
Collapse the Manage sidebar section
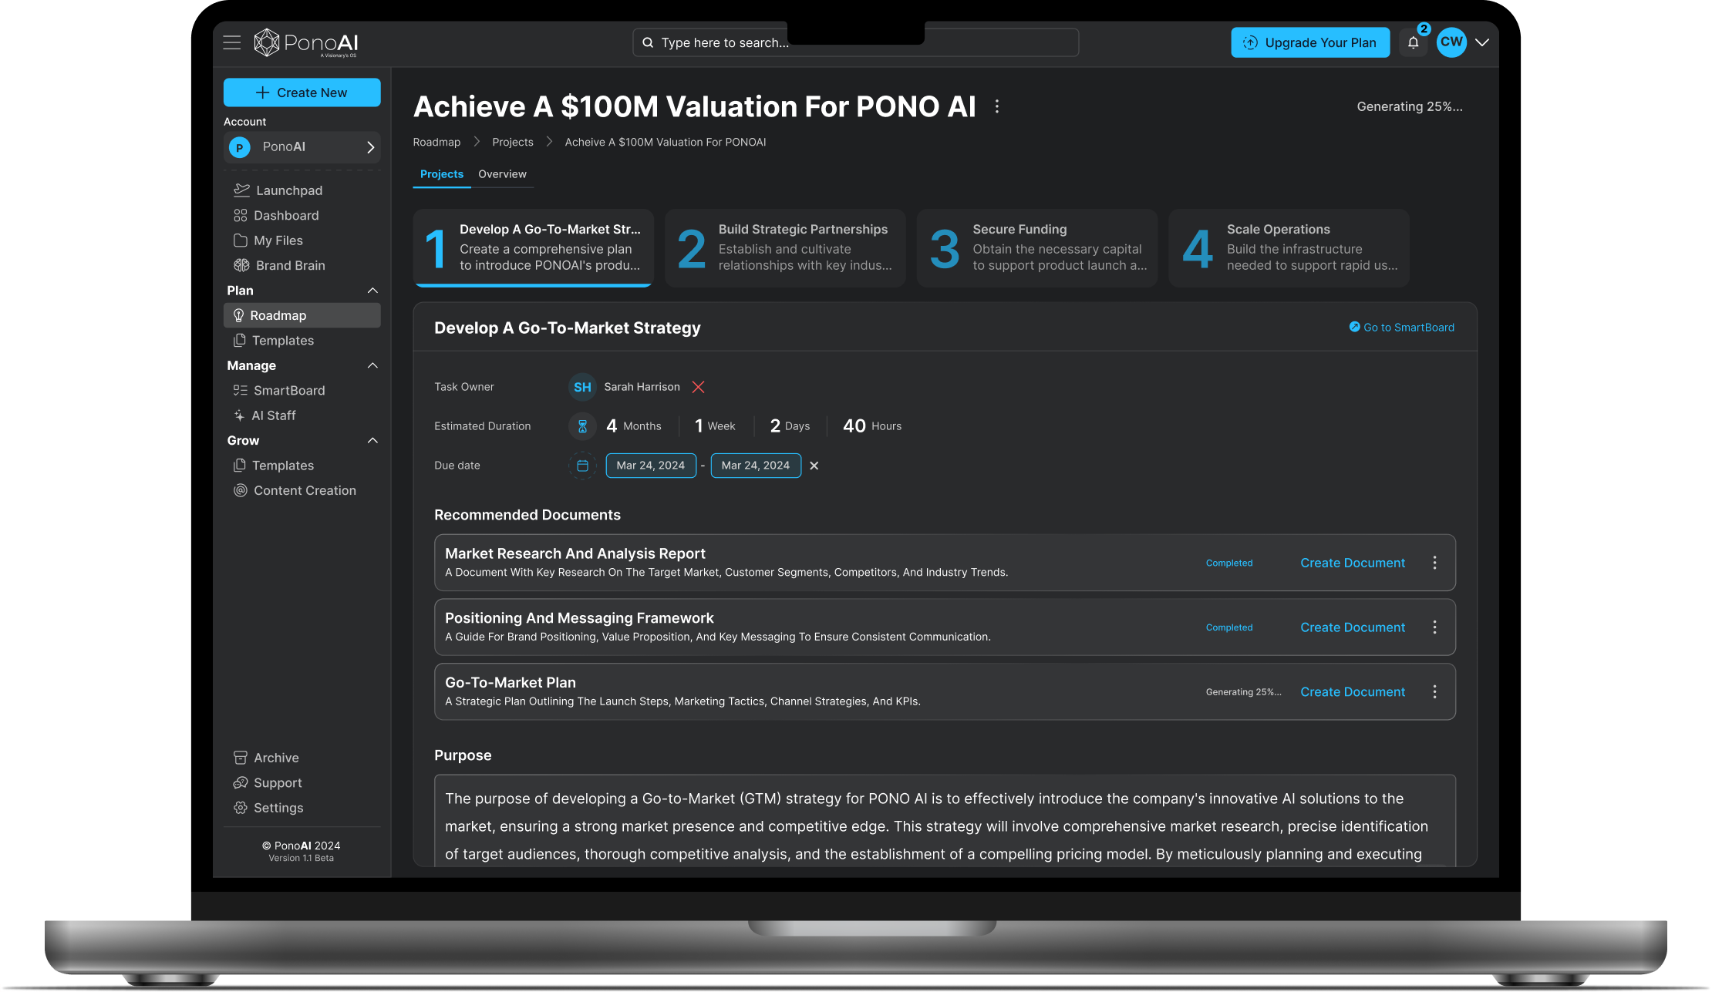pos(372,365)
